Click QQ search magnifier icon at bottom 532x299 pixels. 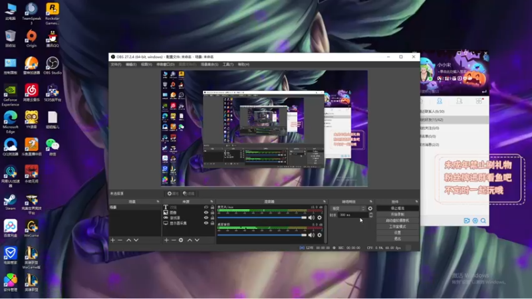(483, 221)
